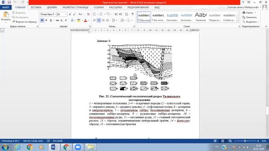Viewport: 269px width, 151px height.
Task: Click the yellow text highlight color button
Action: 79,21
